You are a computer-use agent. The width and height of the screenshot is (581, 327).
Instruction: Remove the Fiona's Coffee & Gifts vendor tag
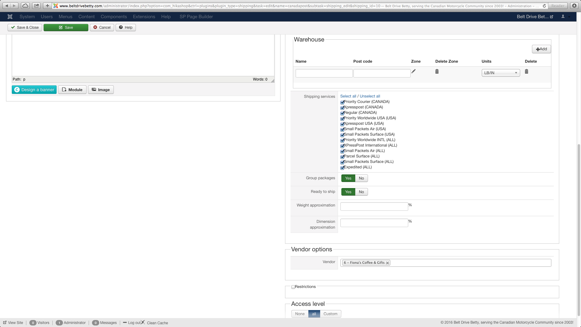coord(387,263)
